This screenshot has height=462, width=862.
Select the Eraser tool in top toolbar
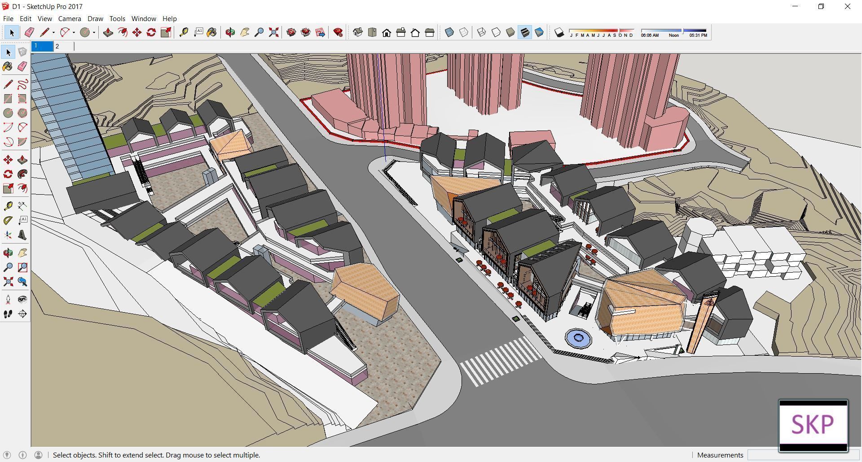click(x=29, y=32)
